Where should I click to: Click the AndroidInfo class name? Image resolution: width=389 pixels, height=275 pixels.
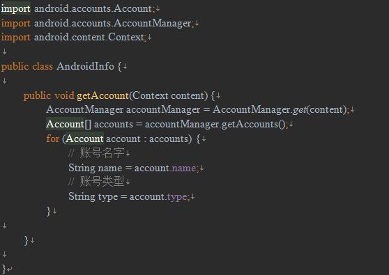[85, 66]
